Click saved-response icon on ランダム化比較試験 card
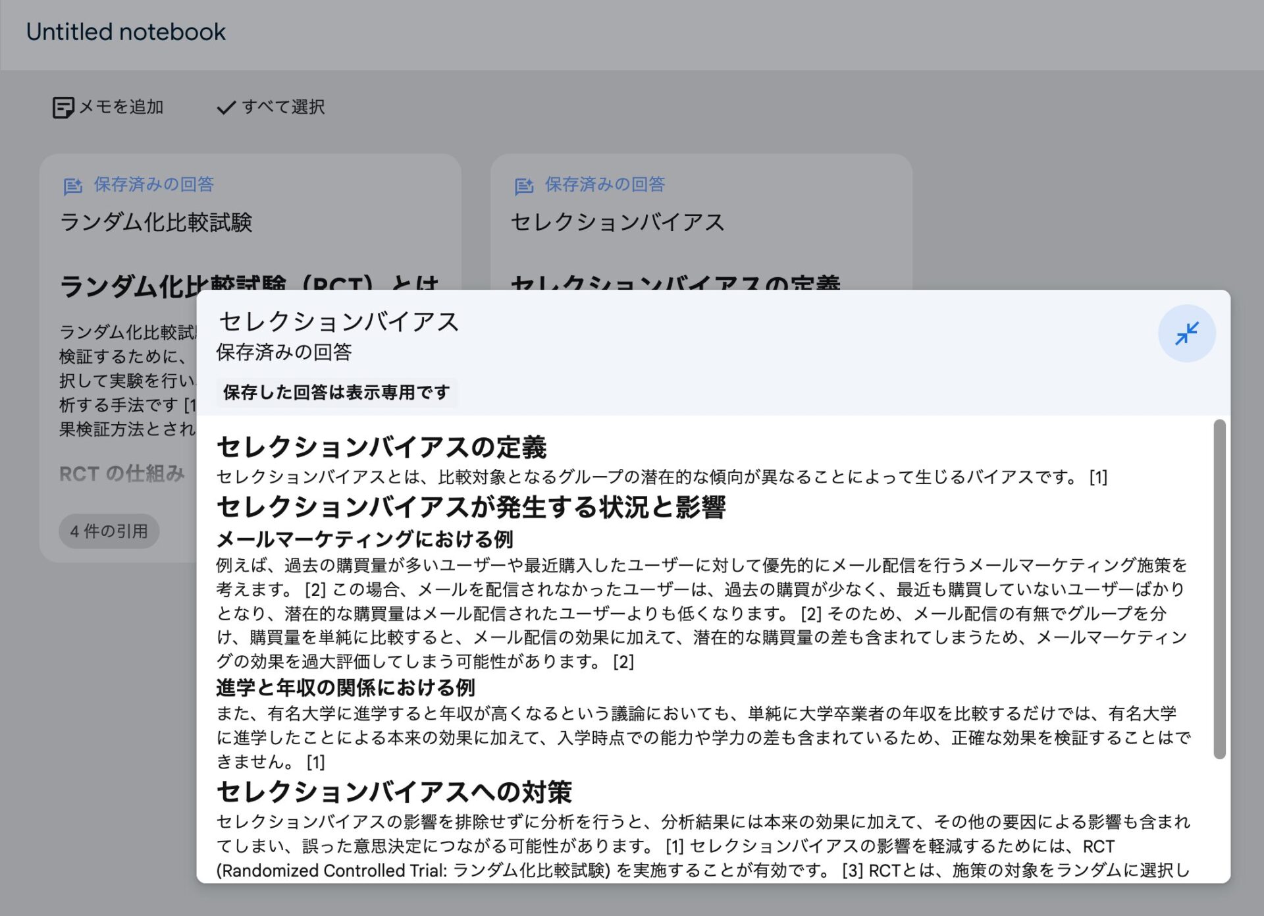The image size is (1264, 916). tap(72, 186)
